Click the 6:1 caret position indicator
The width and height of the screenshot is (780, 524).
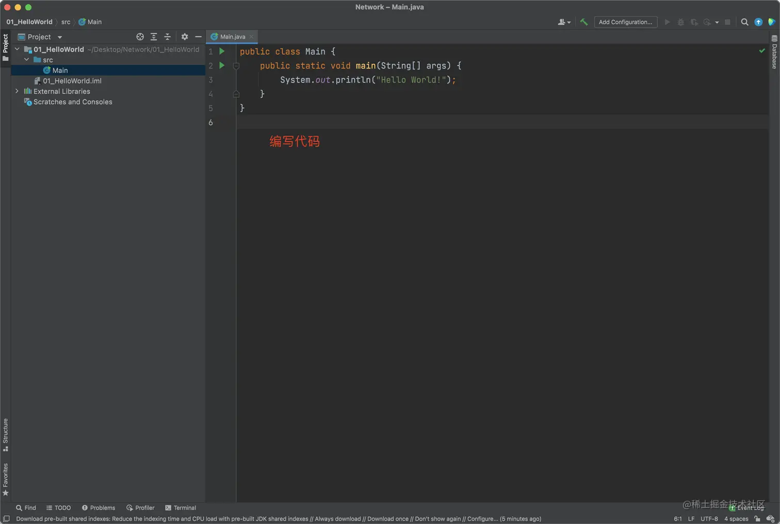678,519
